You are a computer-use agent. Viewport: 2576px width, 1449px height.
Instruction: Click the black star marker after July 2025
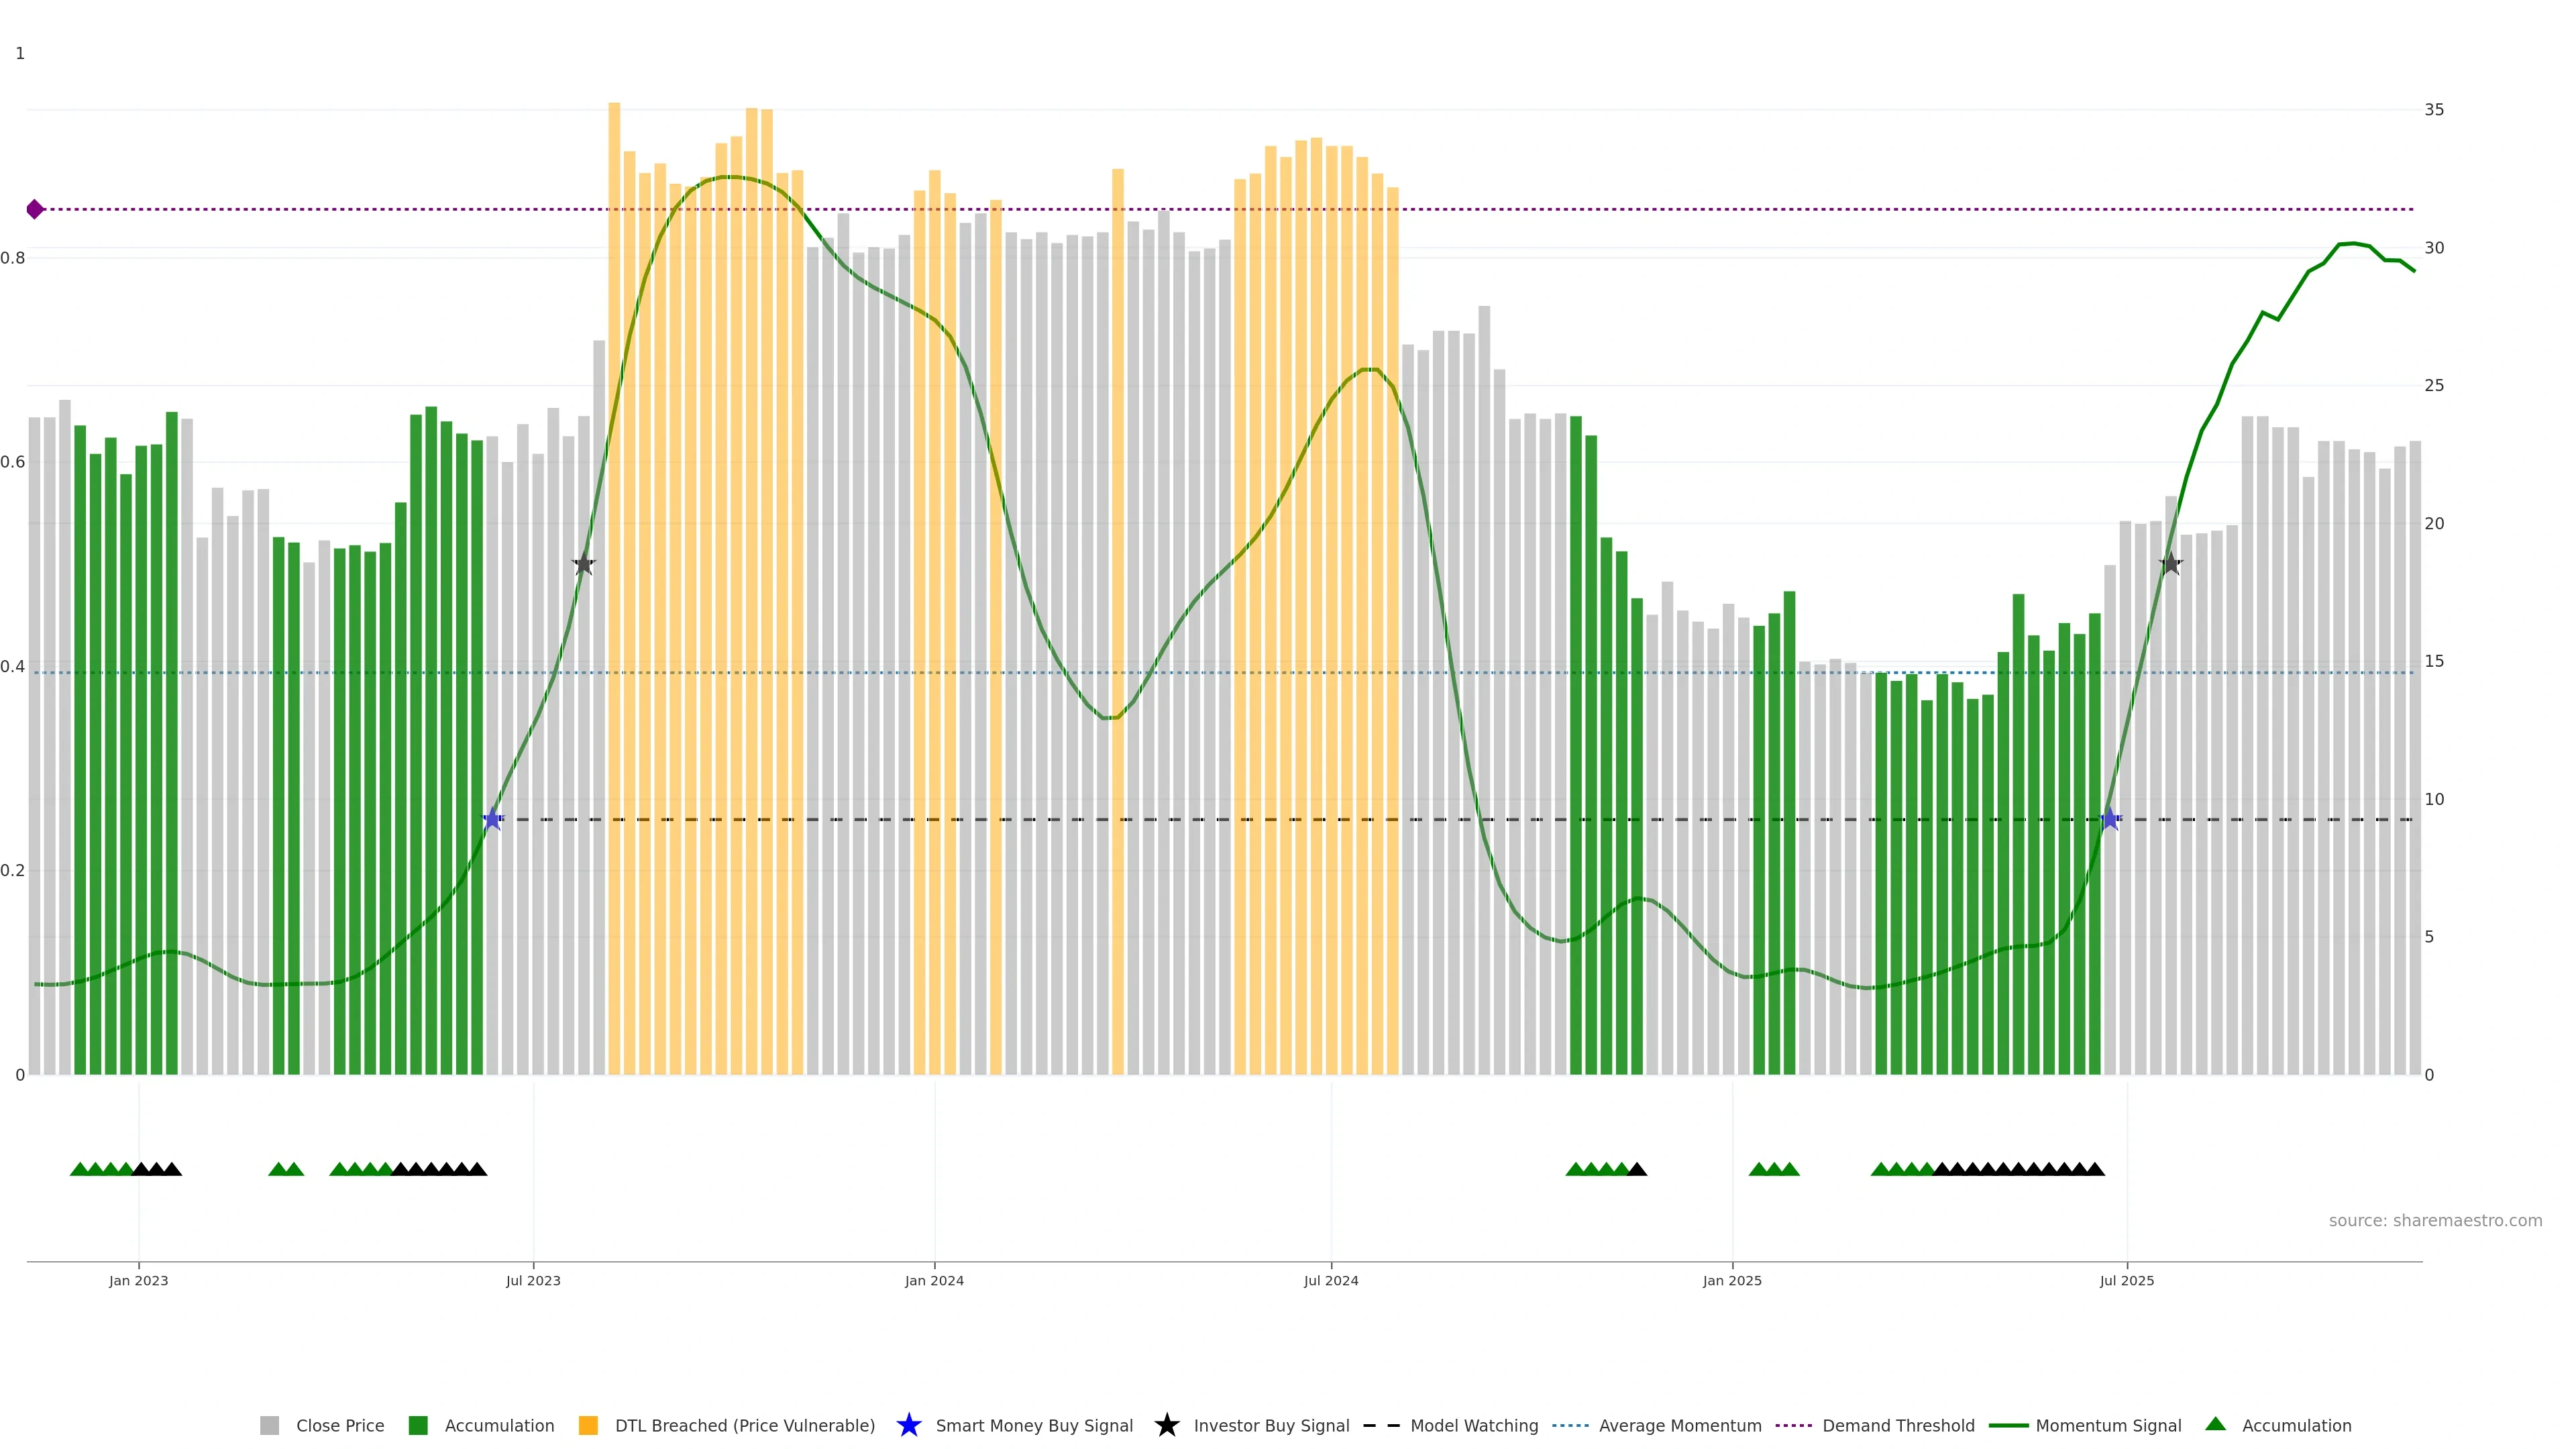pos(2170,564)
